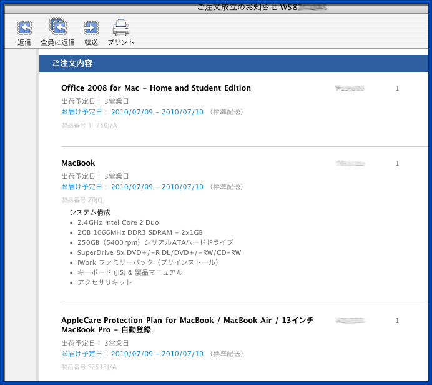Screen dimensions: 432x385
Task: Click product number TT750J/A
Action: pos(89,125)
